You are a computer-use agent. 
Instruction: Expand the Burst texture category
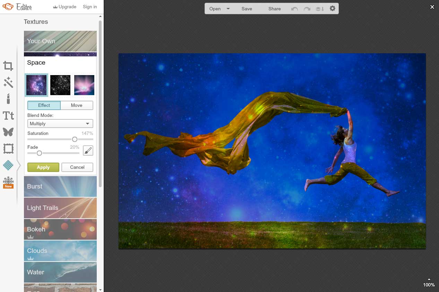point(60,186)
